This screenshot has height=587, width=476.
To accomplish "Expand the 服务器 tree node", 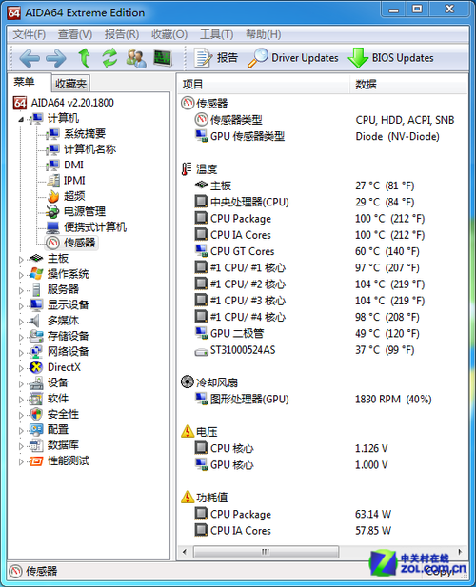I will point(21,290).
